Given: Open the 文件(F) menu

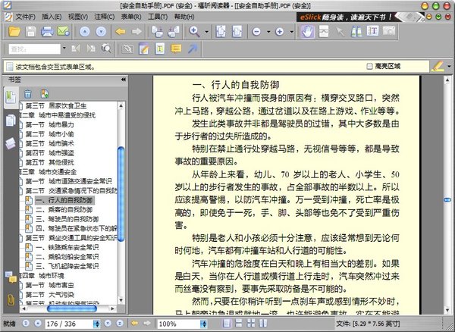Looking at the screenshot, I should click(25, 17).
